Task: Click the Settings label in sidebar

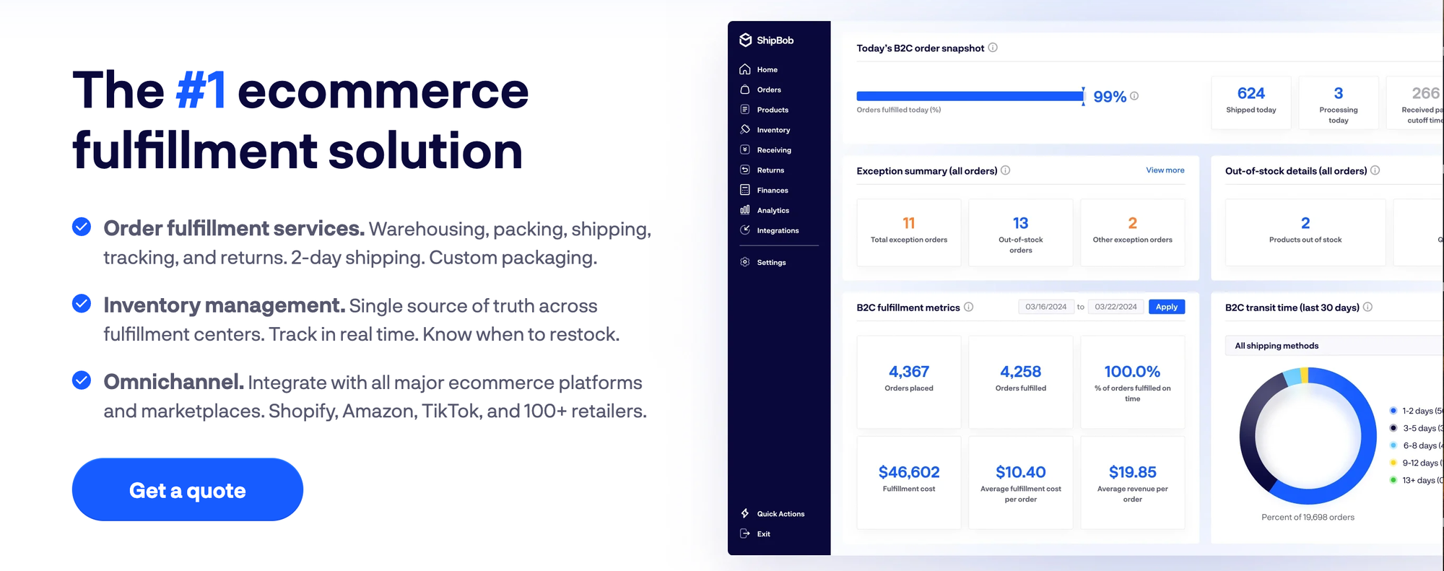Action: click(771, 263)
